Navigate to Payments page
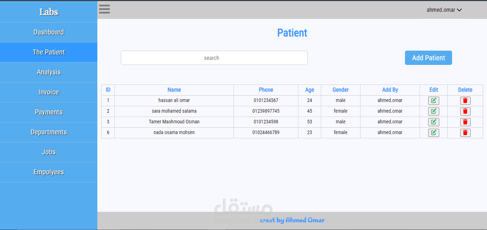The image size is (487, 230). (x=49, y=112)
